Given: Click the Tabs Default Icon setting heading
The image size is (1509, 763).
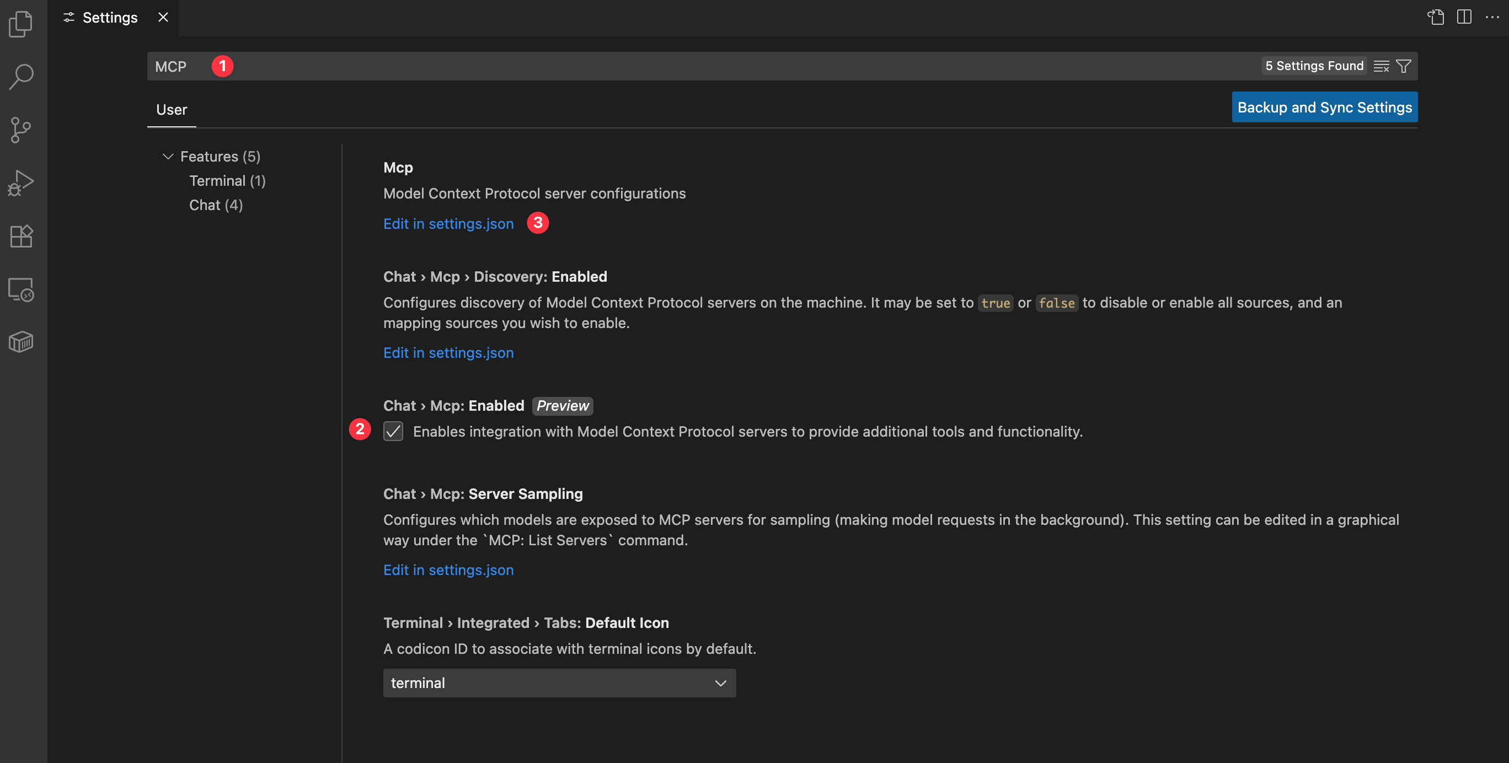Looking at the screenshot, I should pyautogui.click(x=526, y=623).
